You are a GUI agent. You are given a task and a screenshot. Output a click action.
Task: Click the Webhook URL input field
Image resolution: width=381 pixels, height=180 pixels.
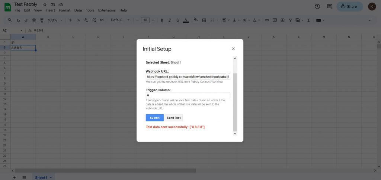pos(188,77)
